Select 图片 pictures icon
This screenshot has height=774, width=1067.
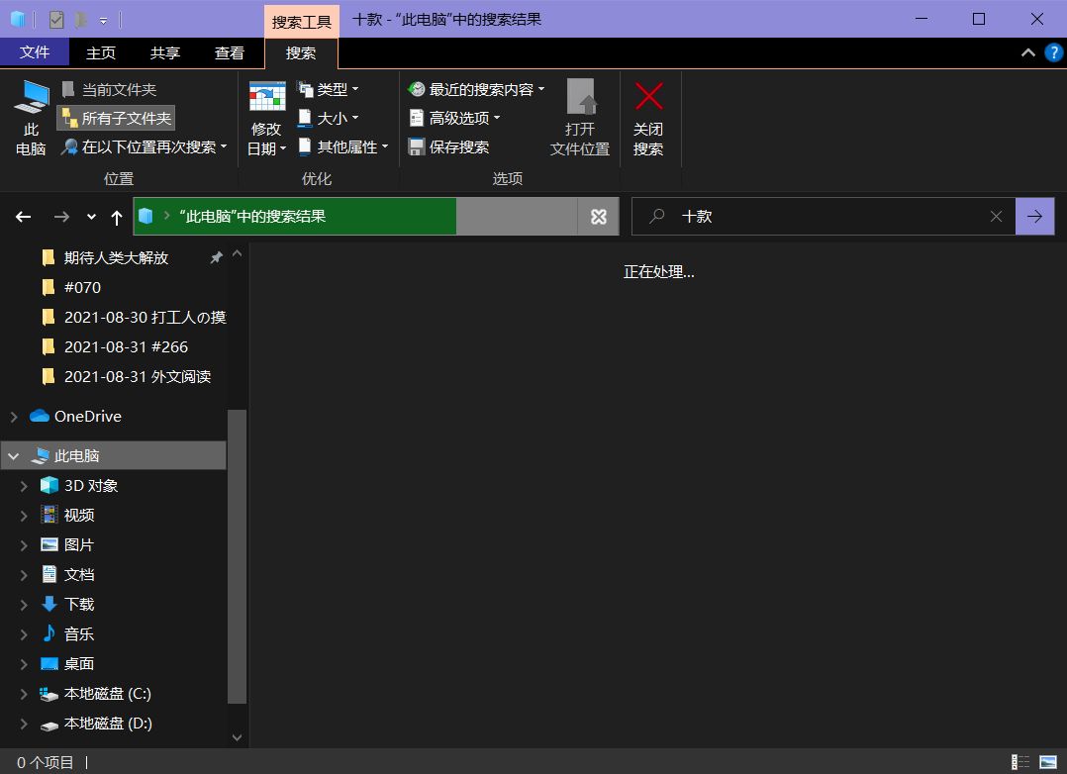pos(49,544)
